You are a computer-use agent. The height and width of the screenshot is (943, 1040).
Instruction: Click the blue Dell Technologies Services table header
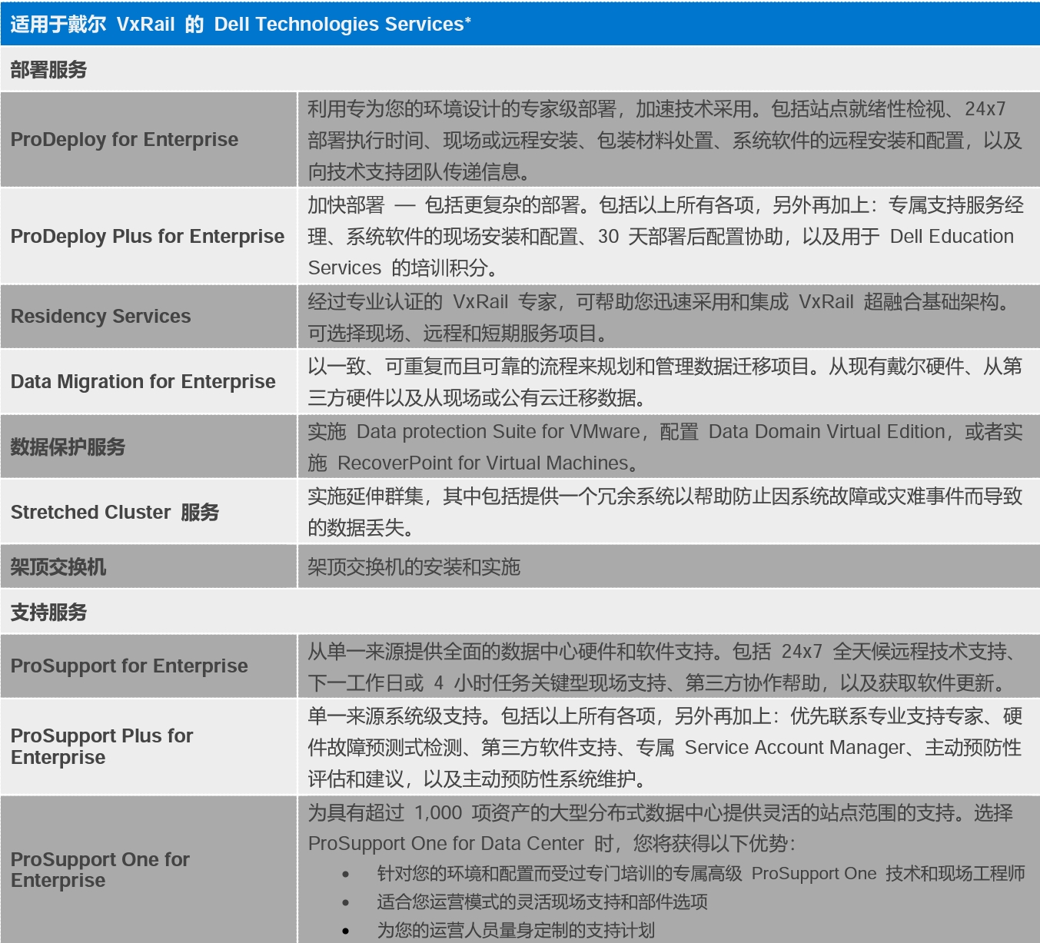pos(241,24)
